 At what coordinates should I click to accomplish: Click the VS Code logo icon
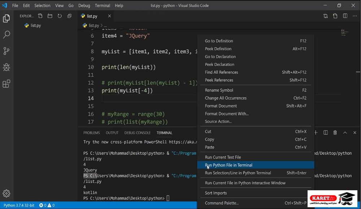[5, 5]
